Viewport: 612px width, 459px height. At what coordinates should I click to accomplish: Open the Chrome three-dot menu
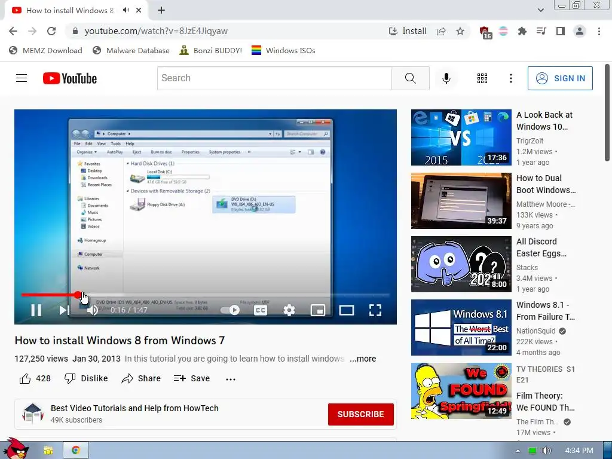[599, 31]
